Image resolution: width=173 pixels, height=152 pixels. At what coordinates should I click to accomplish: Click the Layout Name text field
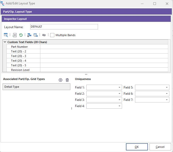pos(64,27)
